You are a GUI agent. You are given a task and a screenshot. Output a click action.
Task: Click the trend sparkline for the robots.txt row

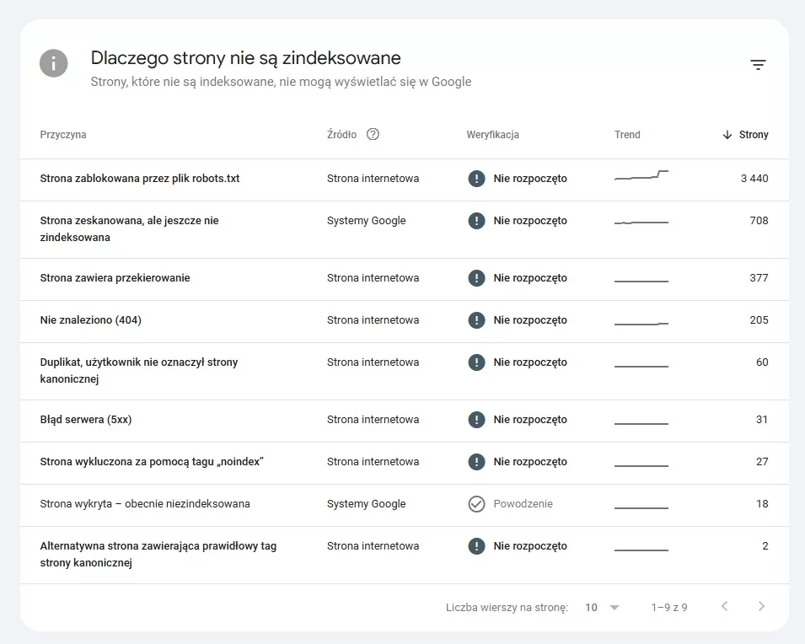point(641,175)
